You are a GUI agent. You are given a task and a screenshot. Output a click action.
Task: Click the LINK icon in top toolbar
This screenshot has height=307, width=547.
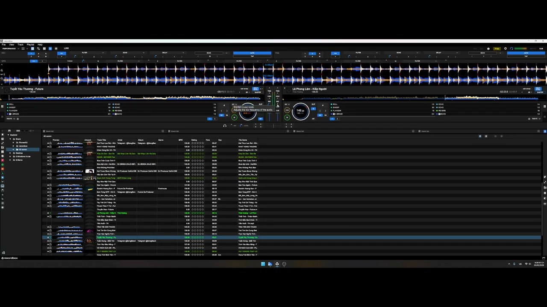(66, 49)
